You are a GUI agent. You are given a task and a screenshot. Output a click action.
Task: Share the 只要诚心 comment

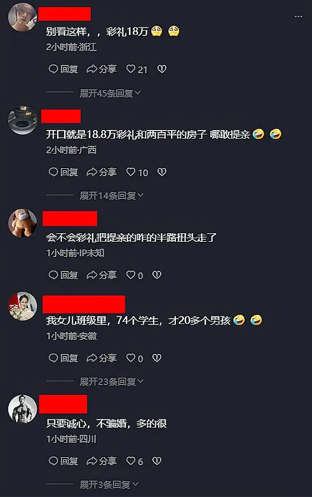[102, 461]
